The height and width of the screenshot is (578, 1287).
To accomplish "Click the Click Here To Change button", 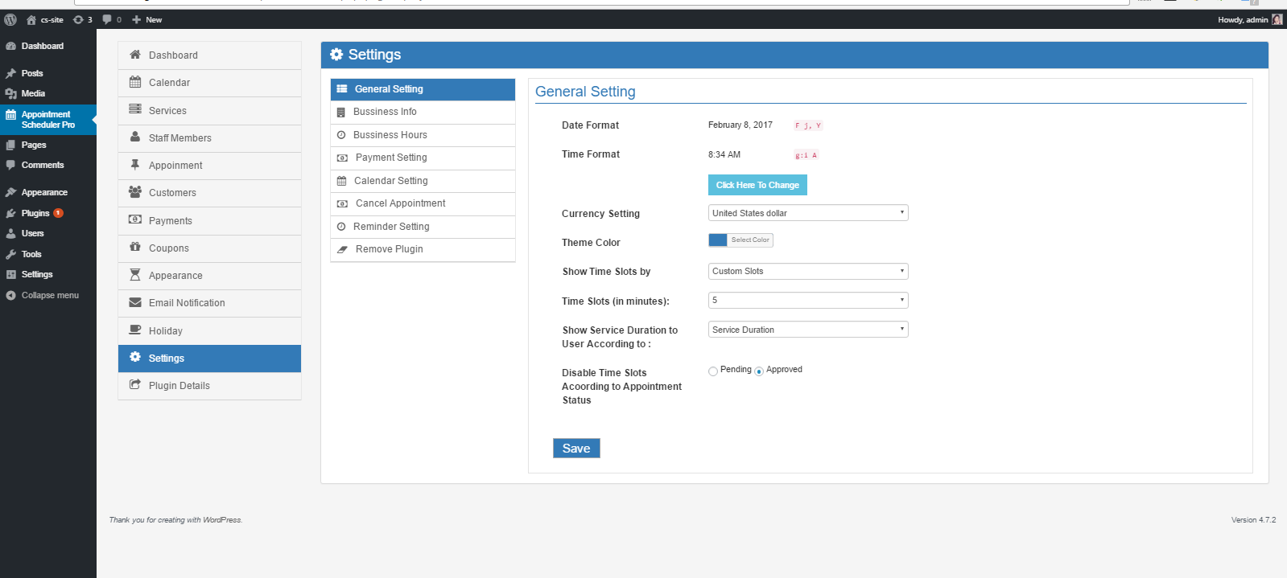I will tap(757, 185).
